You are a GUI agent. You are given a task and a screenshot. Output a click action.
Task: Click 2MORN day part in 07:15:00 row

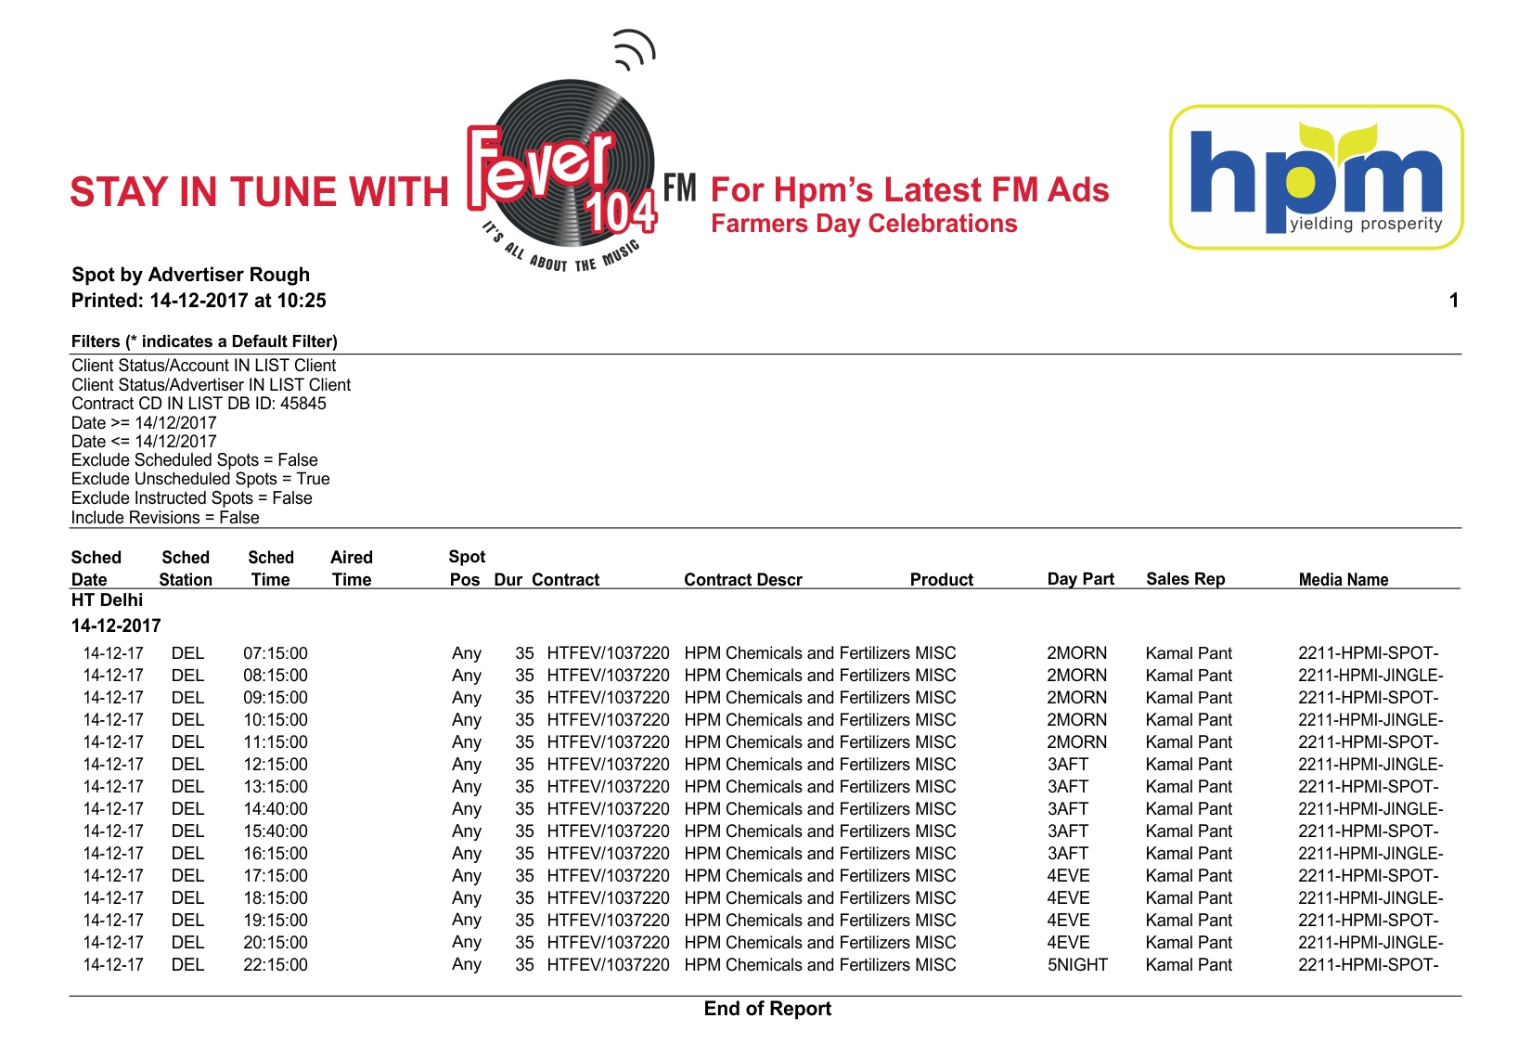click(x=1077, y=653)
